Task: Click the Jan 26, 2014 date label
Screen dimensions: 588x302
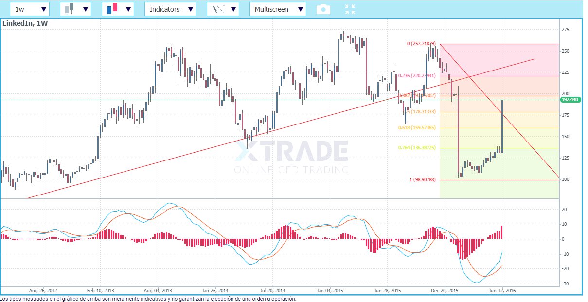Action: coord(216,290)
